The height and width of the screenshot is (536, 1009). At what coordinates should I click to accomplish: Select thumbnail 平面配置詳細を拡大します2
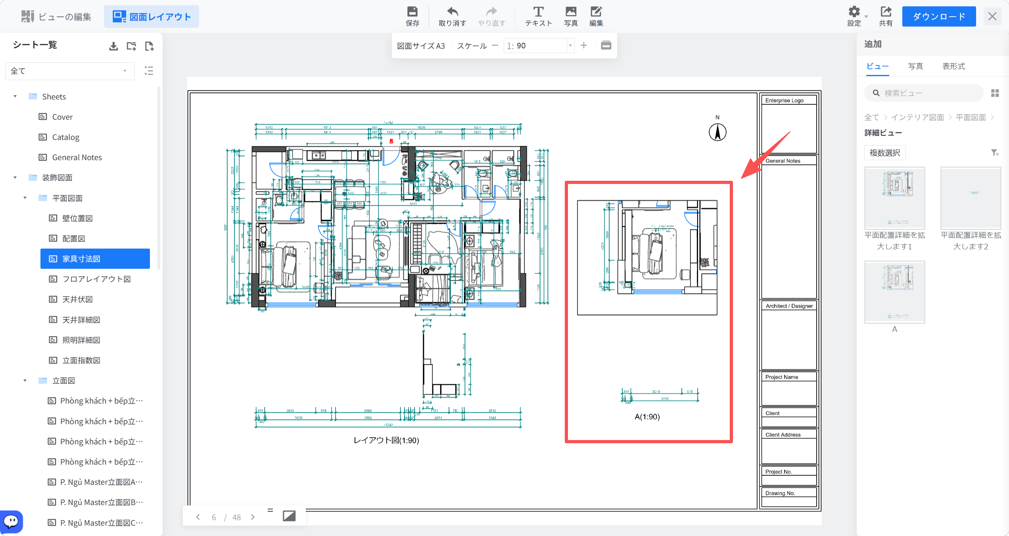coord(971,198)
